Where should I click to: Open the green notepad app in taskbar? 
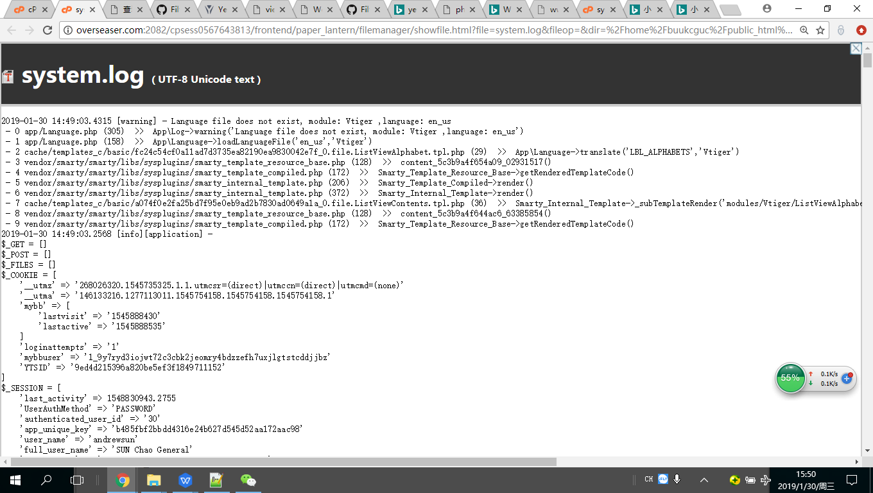pos(216,480)
